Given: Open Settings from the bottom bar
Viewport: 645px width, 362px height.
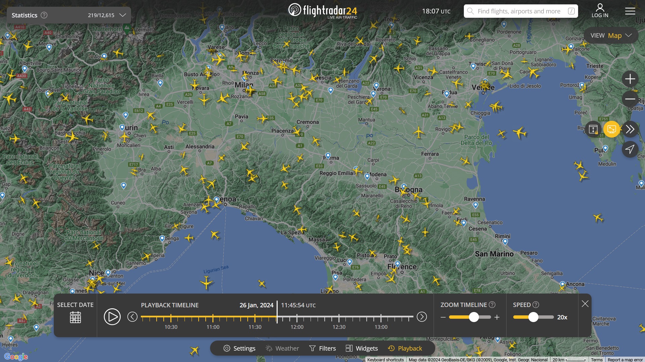Looking at the screenshot, I should pos(239,348).
